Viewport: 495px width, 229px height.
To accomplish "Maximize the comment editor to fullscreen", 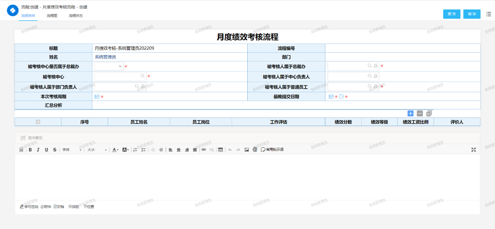I will click(474, 150).
